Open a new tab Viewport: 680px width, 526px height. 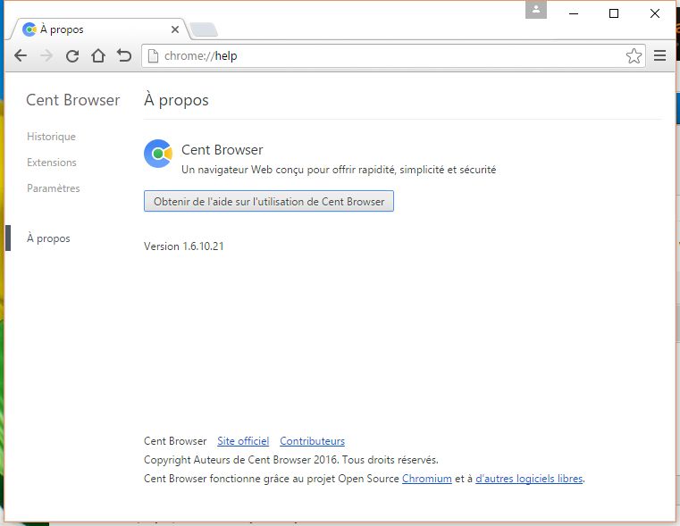pyautogui.click(x=204, y=29)
